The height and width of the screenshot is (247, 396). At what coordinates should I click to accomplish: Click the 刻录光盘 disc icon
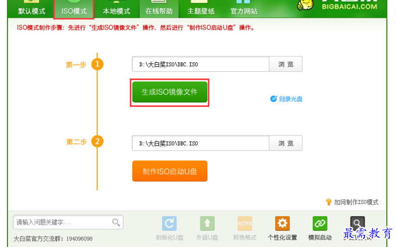274,99
